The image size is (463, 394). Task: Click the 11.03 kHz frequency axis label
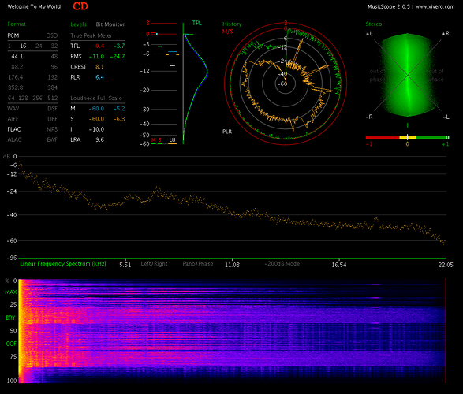[x=233, y=265]
